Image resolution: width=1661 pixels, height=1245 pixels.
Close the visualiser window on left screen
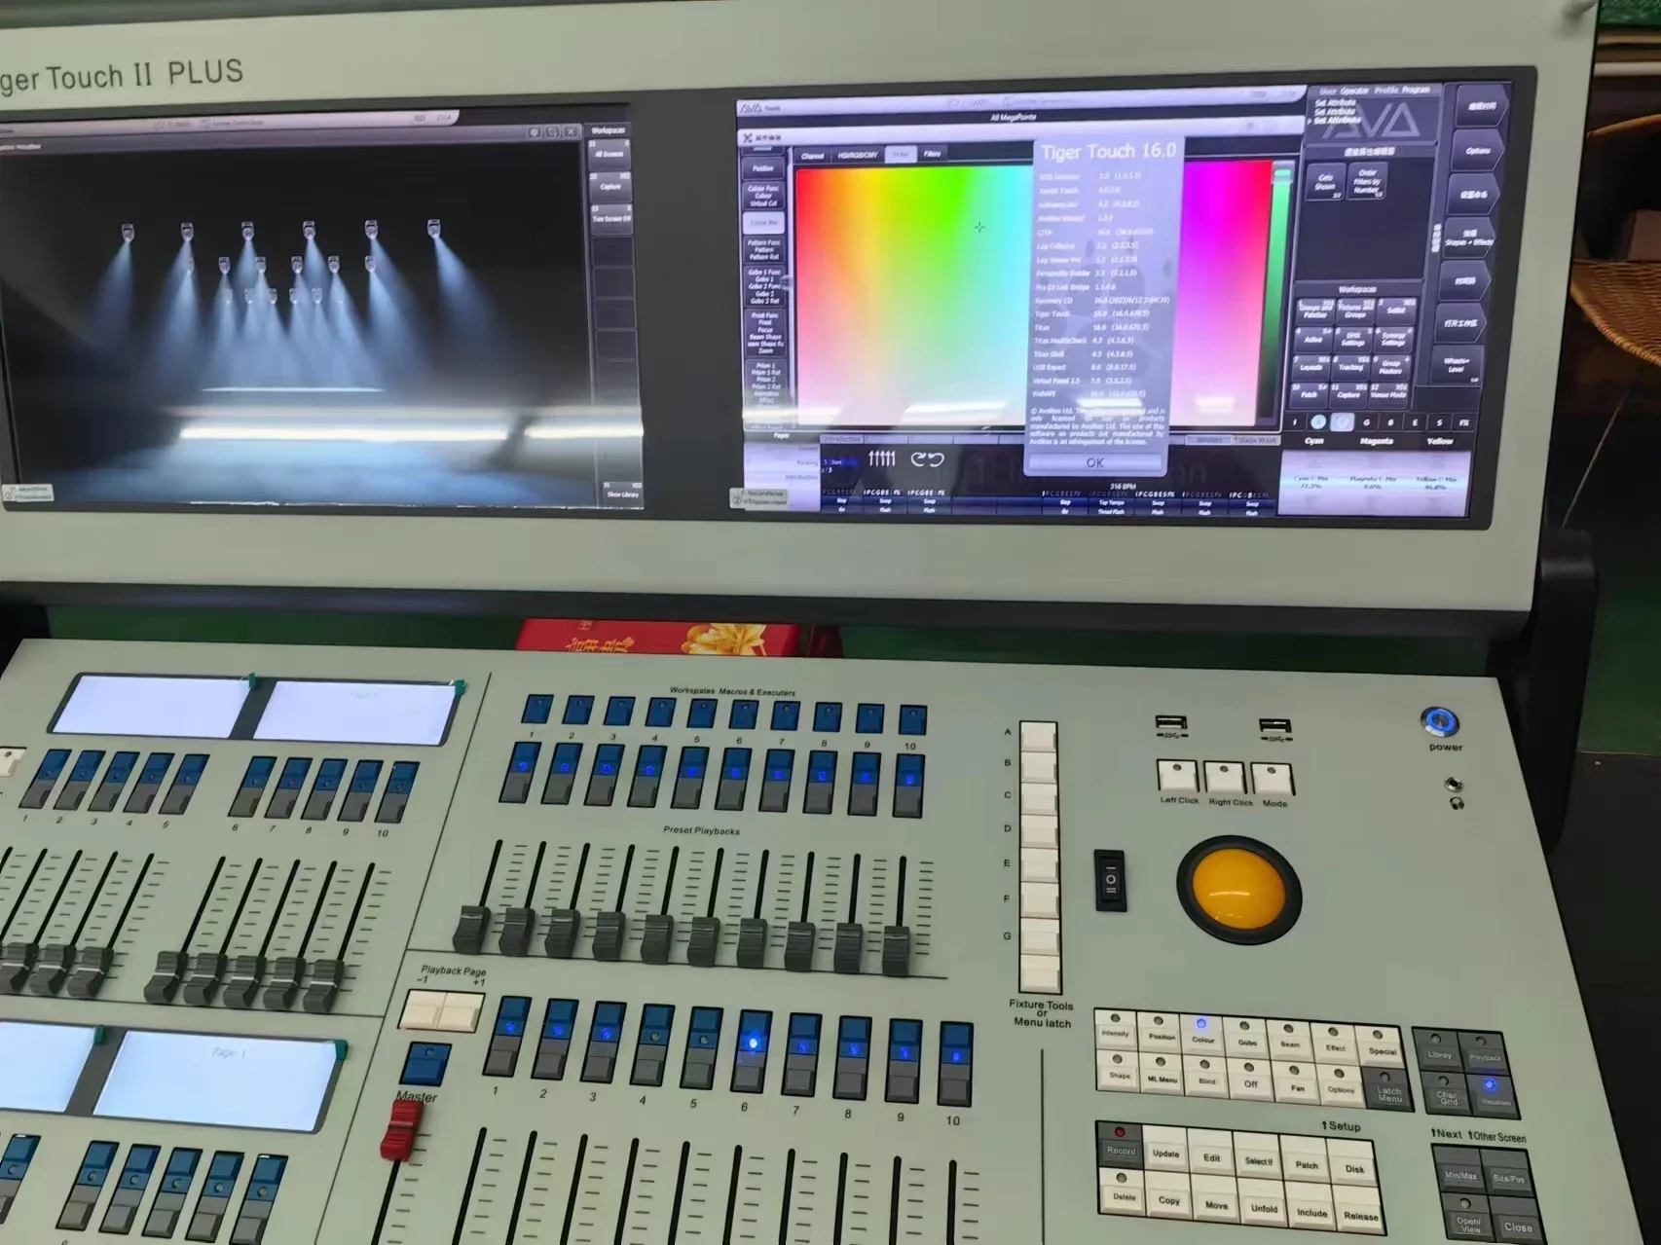(572, 131)
